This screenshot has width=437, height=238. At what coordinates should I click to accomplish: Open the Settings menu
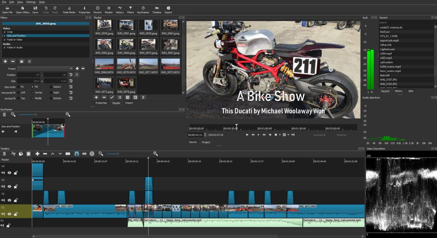click(31, 2)
